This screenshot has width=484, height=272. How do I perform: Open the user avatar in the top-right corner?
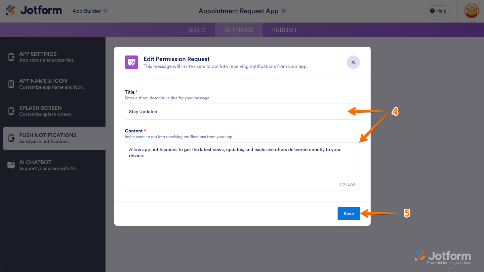pyautogui.click(x=471, y=11)
